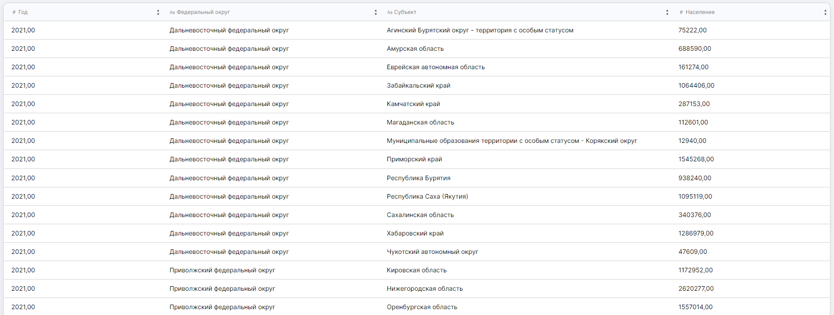Click text type icon beside Федеральный округ
Screen dimensions: 834x315
(172, 13)
